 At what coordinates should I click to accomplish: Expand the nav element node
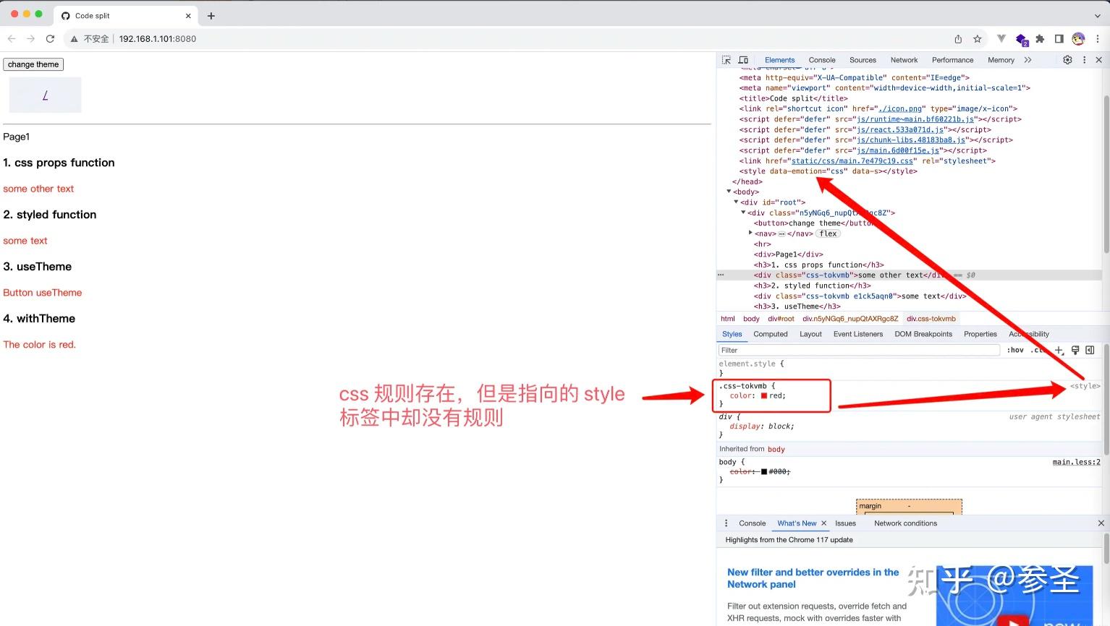tap(750, 233)
